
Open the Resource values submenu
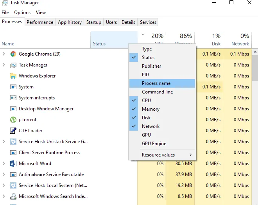coord(162,155)
